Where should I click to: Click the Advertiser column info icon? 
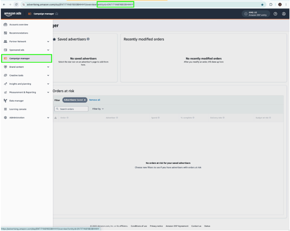117,118
